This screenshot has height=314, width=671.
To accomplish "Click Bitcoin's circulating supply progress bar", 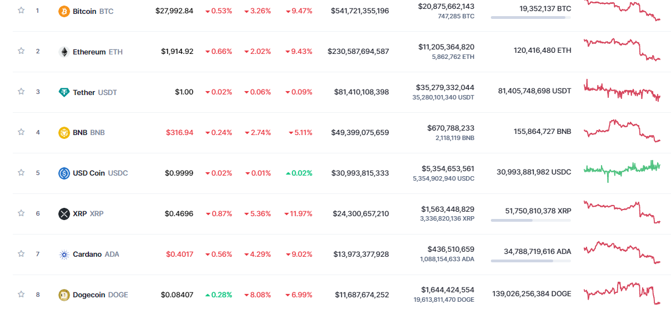I will point(530,18).
